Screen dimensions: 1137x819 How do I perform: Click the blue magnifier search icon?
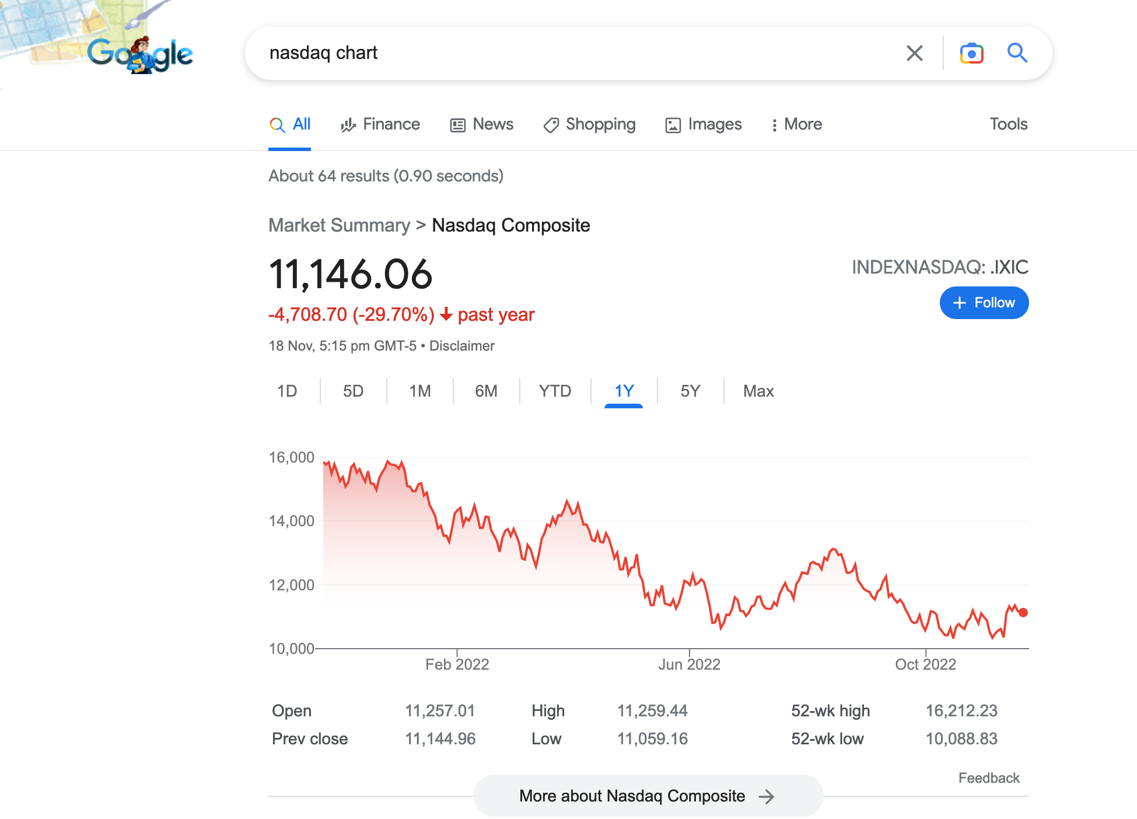[x=1017, y=53]
